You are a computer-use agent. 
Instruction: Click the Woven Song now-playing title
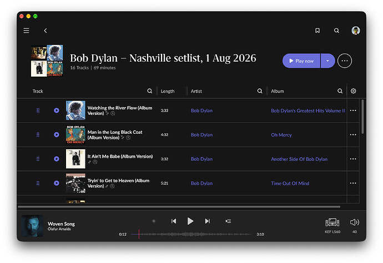click(61, 224)
